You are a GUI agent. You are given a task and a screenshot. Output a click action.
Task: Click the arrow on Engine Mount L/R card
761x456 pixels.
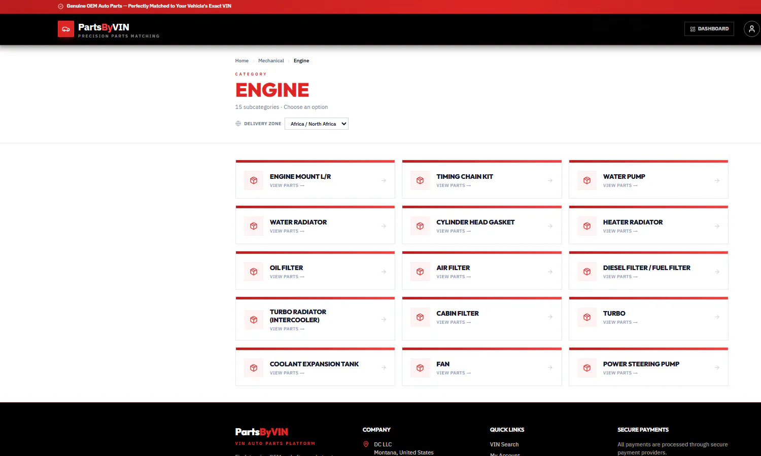[384, 180]
